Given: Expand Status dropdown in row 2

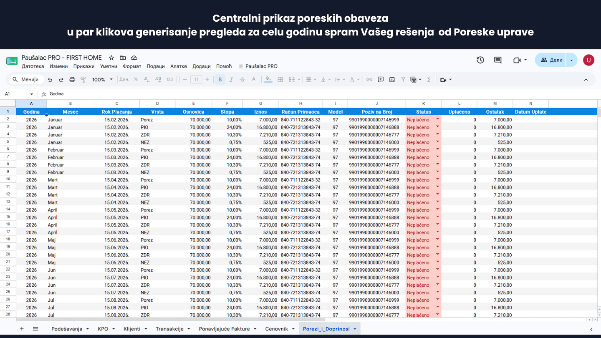Looking at the screenshot, I should 437,119.
